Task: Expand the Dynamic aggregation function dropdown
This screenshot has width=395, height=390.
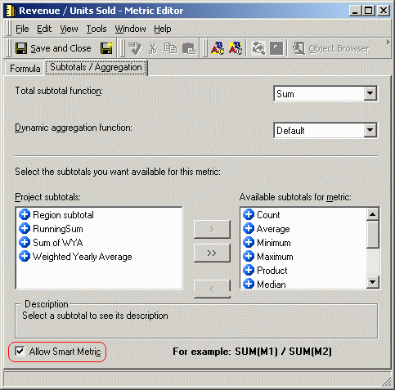Action: 370,130
